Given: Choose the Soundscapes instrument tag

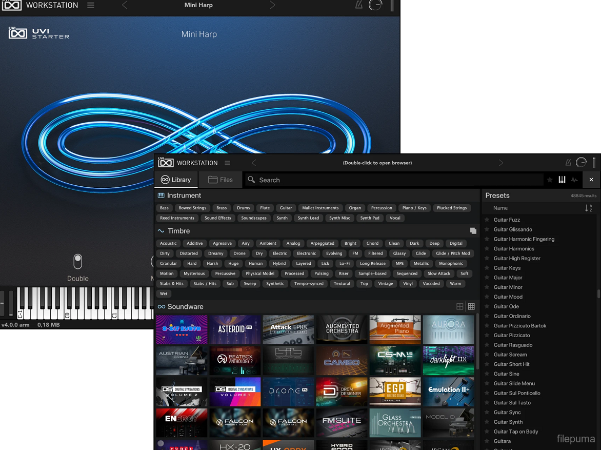Looking at the screenshot, I should pos(254,218).
